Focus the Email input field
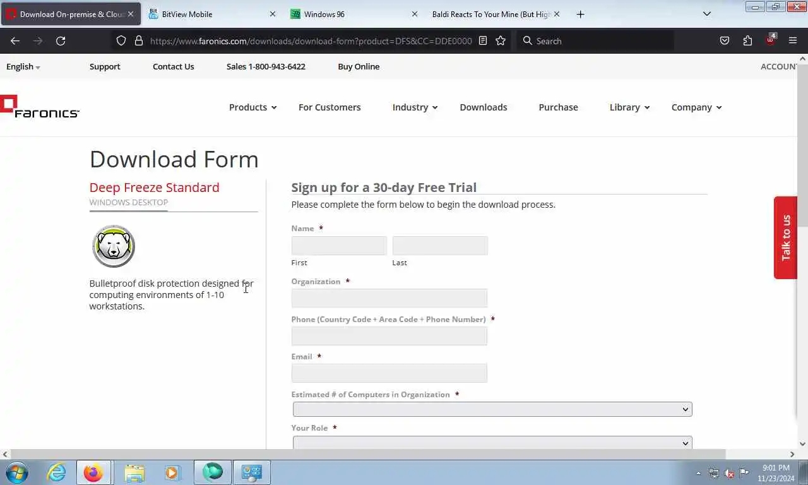The height and width of the screenshot is (485, 808). tap(389, 373)
